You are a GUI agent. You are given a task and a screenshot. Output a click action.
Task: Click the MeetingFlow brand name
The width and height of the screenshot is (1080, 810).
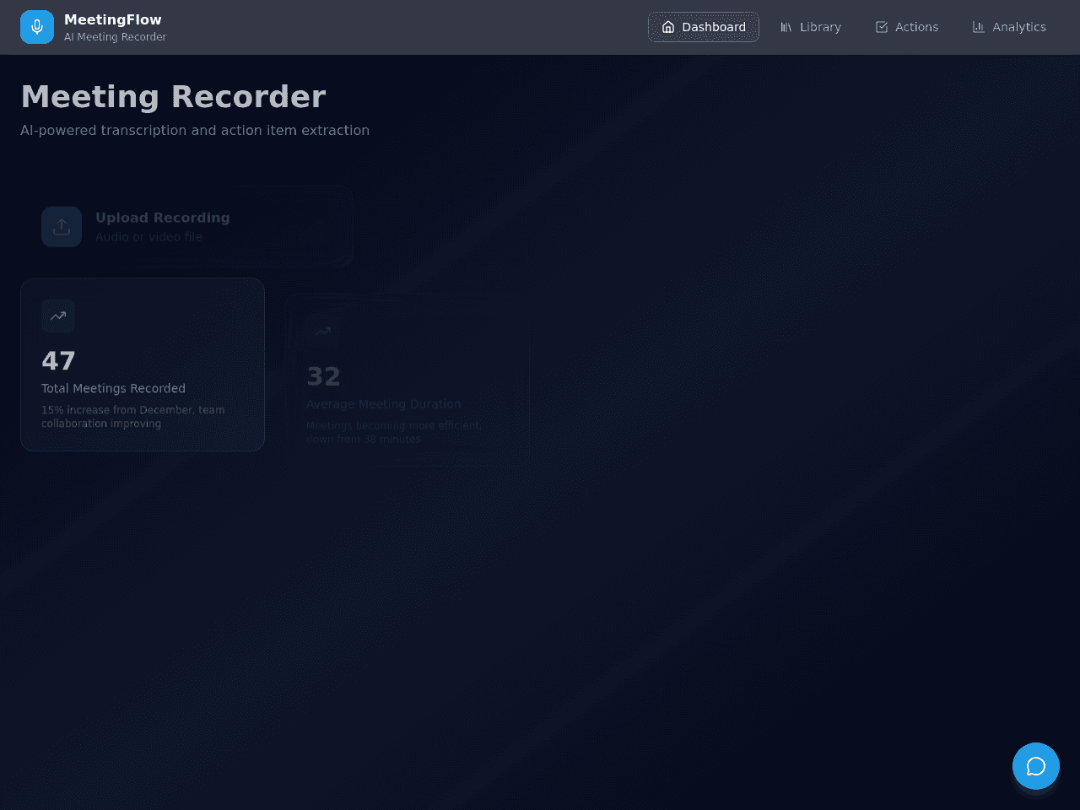point(113,19)
